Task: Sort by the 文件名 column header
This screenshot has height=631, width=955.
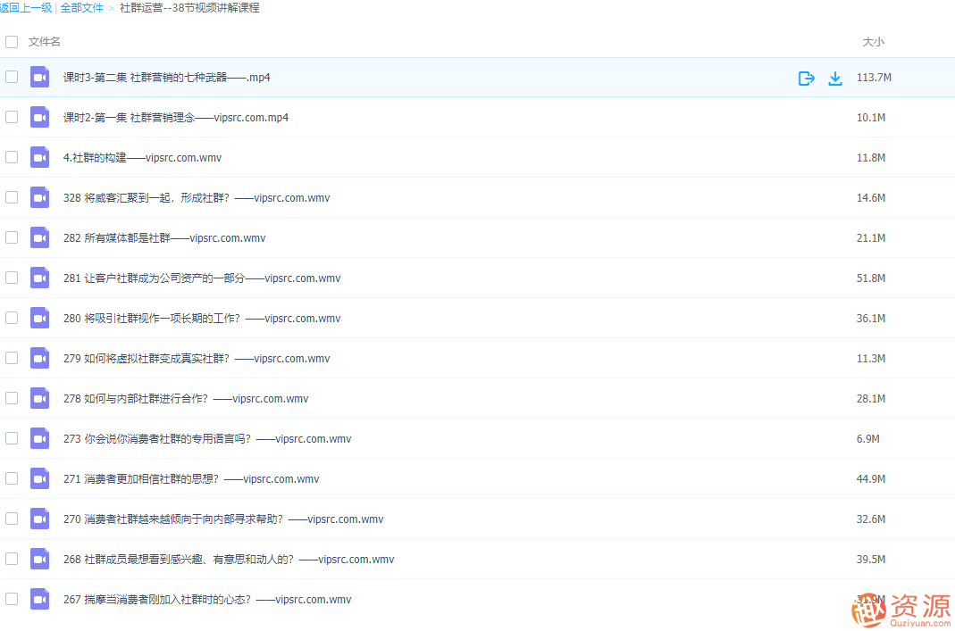Action: pyautogui.click(x=44, y=42)
